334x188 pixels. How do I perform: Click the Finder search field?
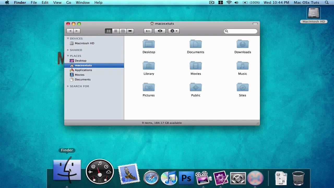coord(241,31)
